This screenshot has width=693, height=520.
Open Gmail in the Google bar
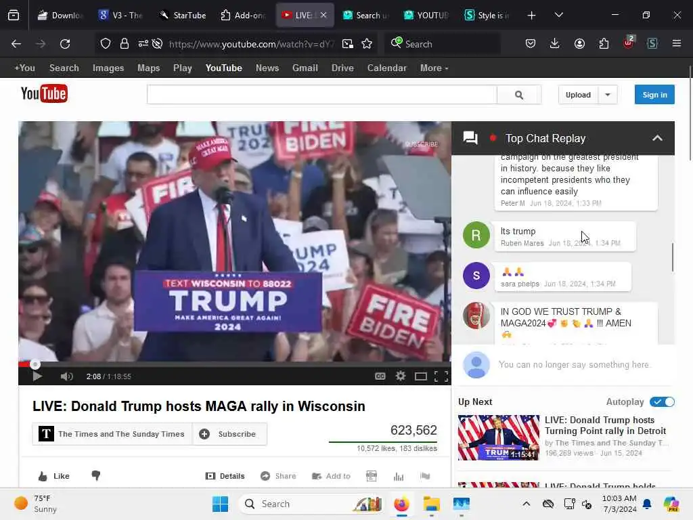pos(305,68)
